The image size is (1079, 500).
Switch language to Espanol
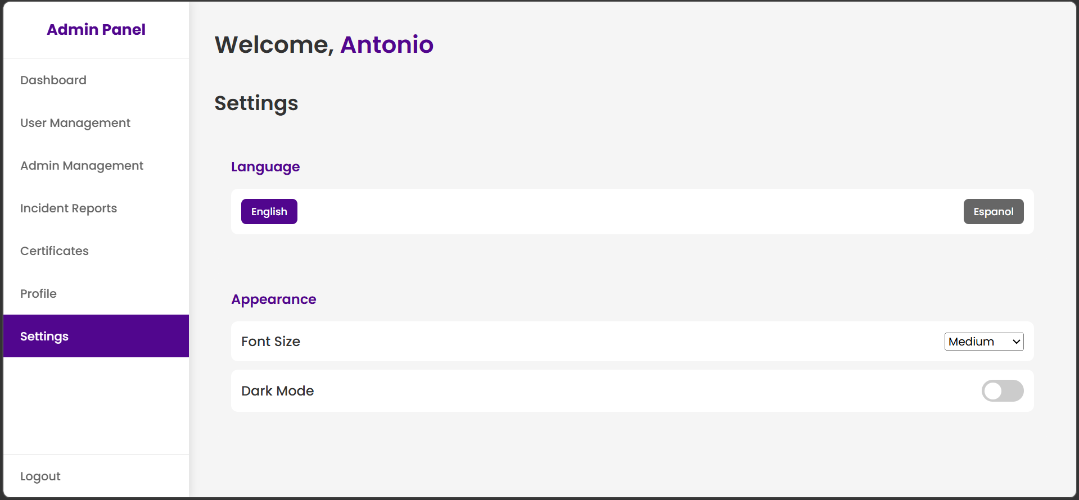coord(993,212)
